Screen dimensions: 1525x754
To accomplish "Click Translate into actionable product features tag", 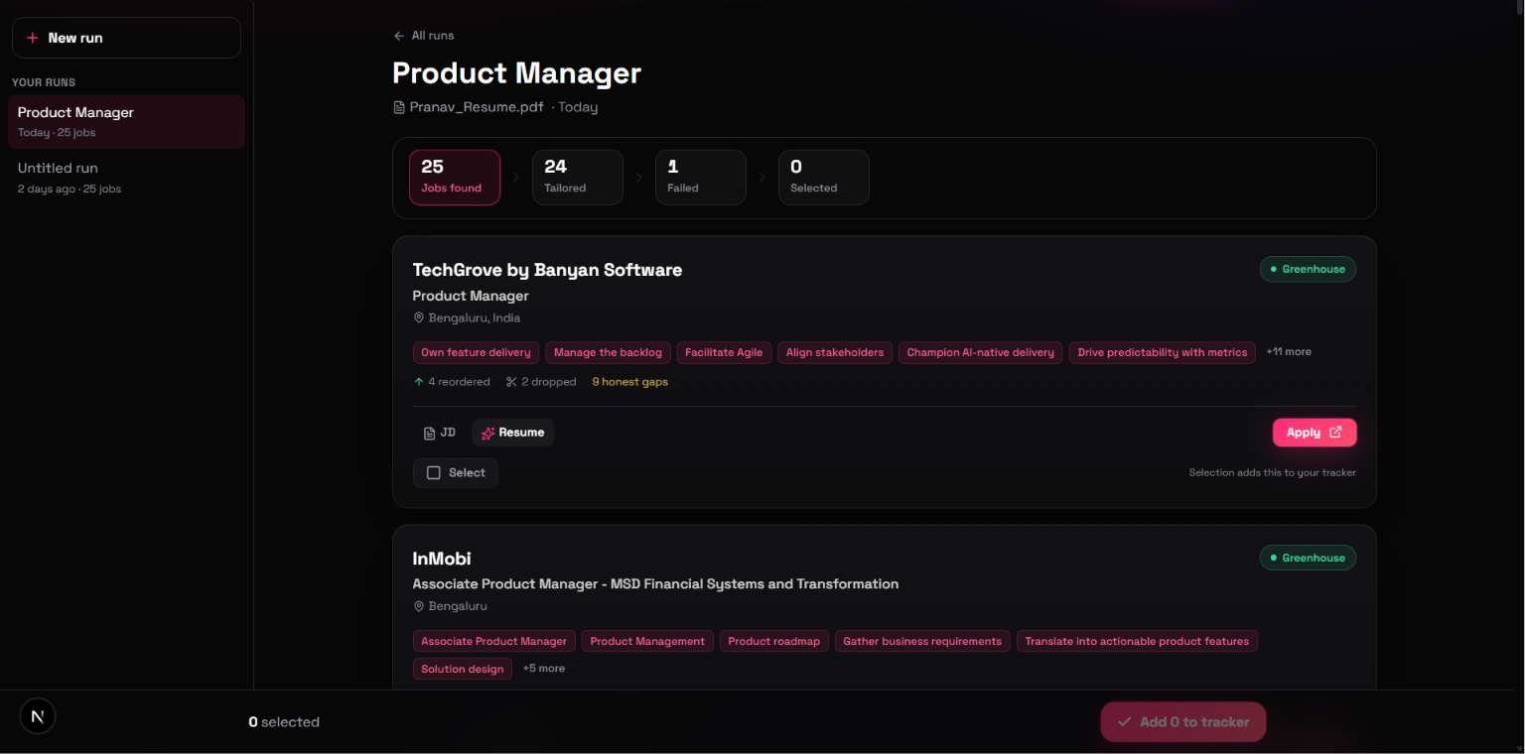I will point(1137,641).
